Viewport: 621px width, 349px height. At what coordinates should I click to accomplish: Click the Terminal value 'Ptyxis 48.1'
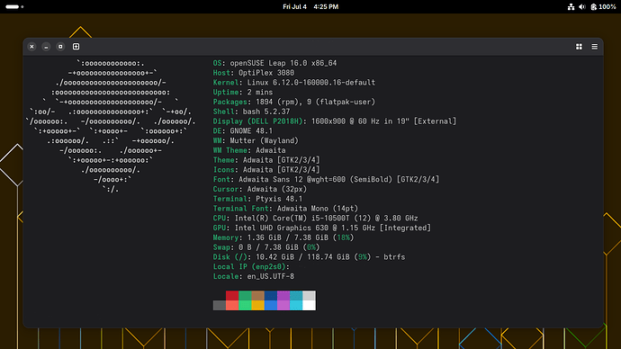tap(279, 199)
